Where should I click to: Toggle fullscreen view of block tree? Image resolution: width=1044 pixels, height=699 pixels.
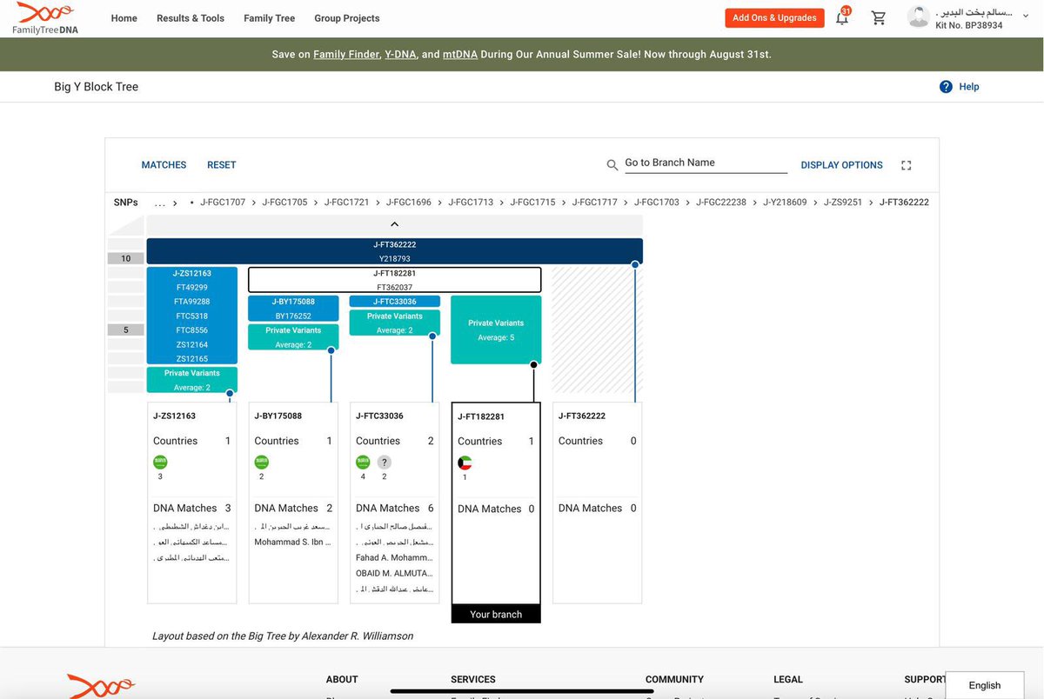pos(907,165)
